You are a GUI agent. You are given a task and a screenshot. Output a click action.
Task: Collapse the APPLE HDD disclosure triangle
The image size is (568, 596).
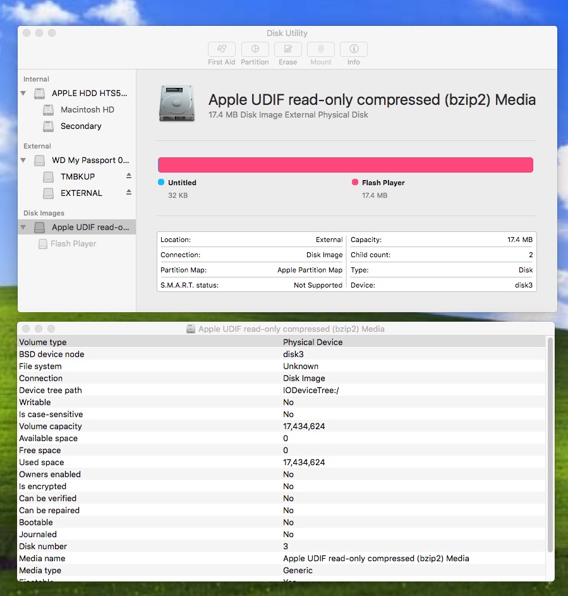(23, 93)
